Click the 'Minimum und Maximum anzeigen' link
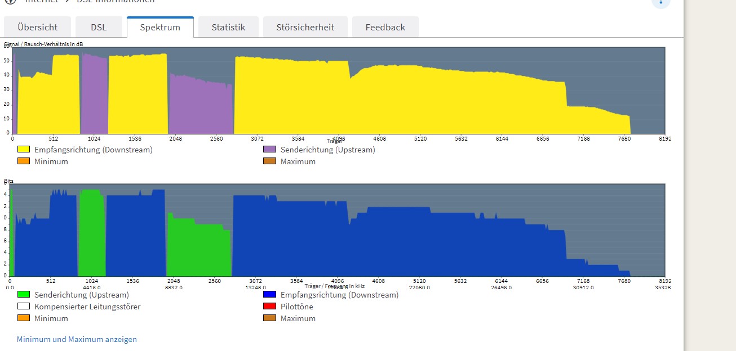Image resolution: width=736 pixels, height=351 pixels. point(77,339)
